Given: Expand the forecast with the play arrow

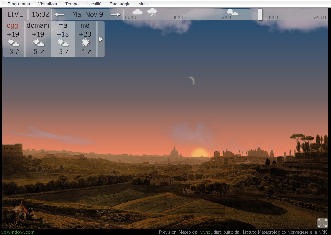Looking at the screenshot, I should (x=101, y=39).
